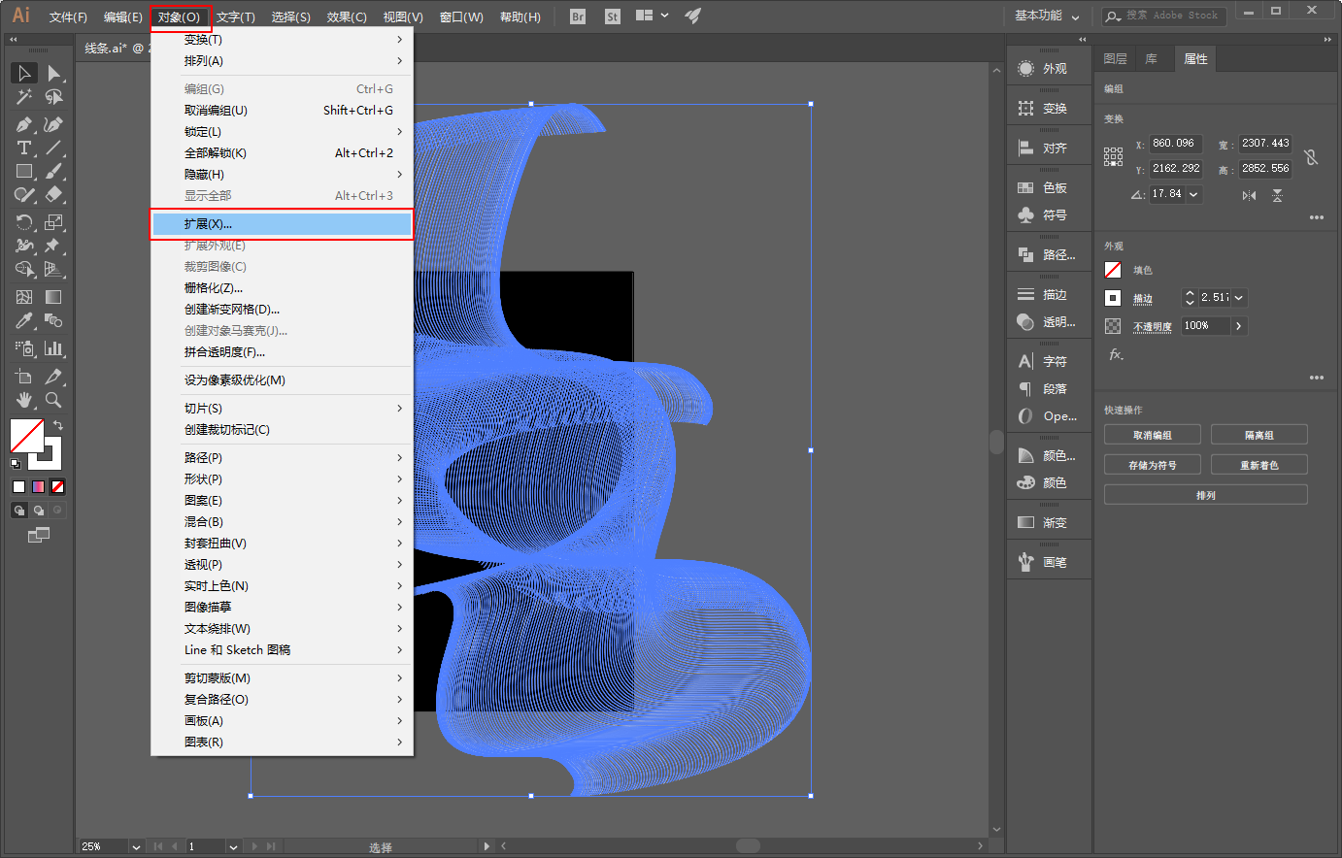
Task: Select the Rectangle tool
Action: (x=24, y=171)
